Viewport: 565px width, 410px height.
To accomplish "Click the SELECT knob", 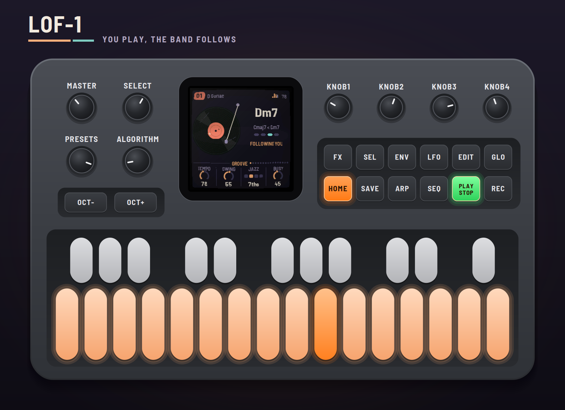I will [x=137, y=108].
